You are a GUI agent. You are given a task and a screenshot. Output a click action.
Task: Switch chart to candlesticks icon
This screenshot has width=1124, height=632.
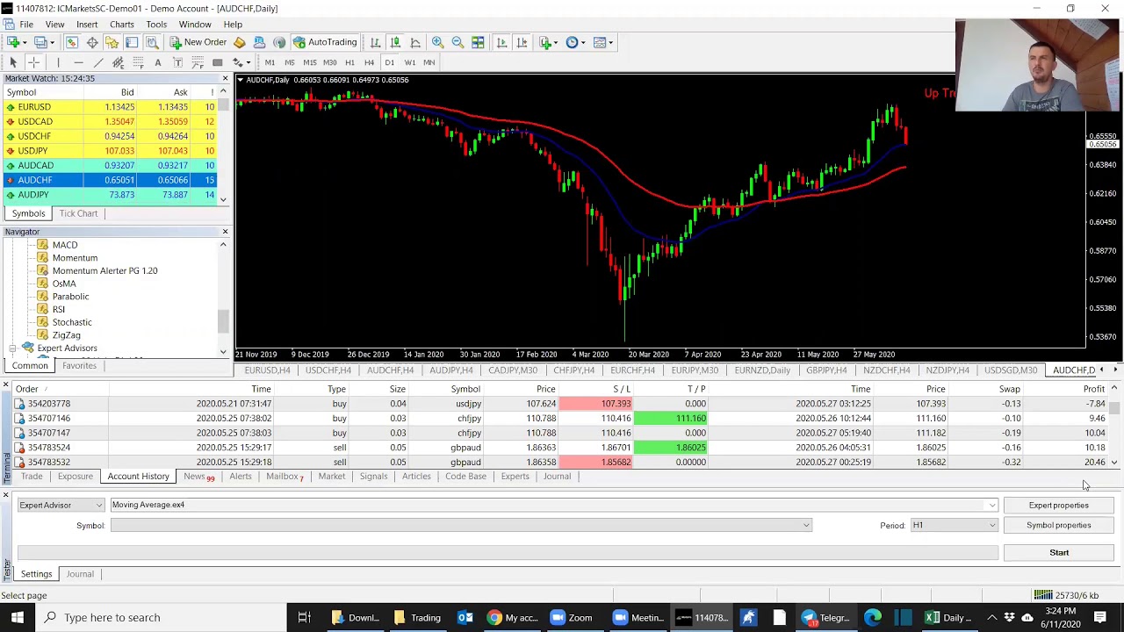tap(395, 42)
